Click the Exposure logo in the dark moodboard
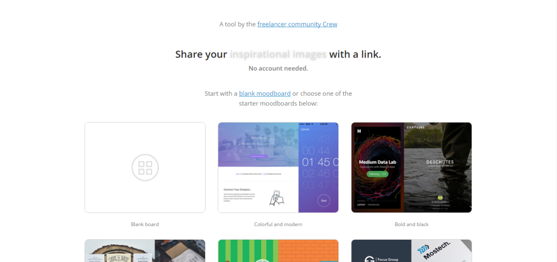This screenshot has height=262, width=557. coord(416,127)
